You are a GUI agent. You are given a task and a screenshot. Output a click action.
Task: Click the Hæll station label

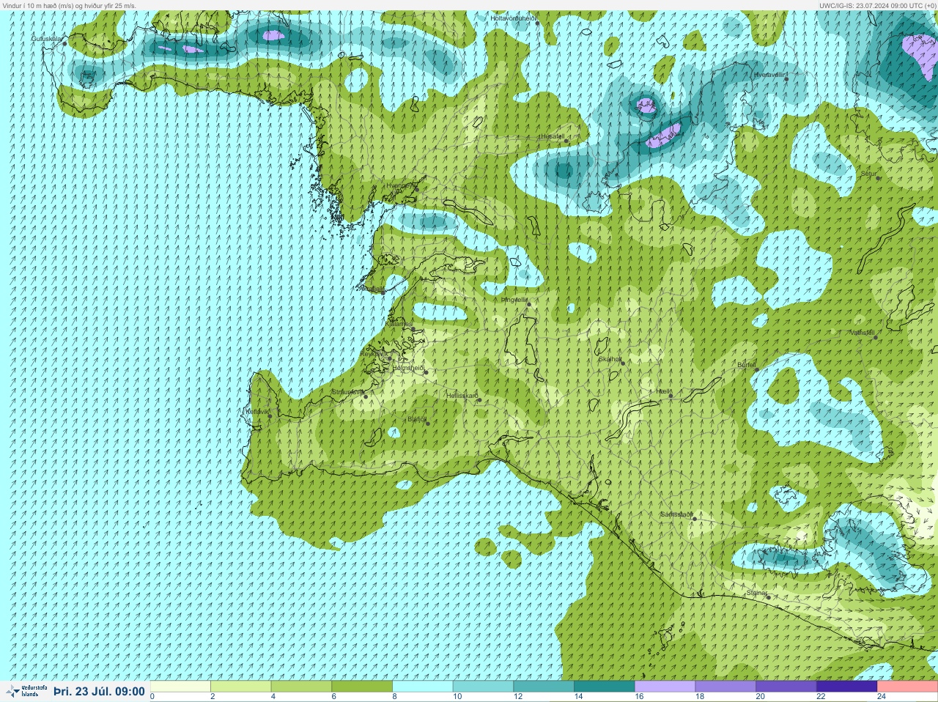point(664,391)
